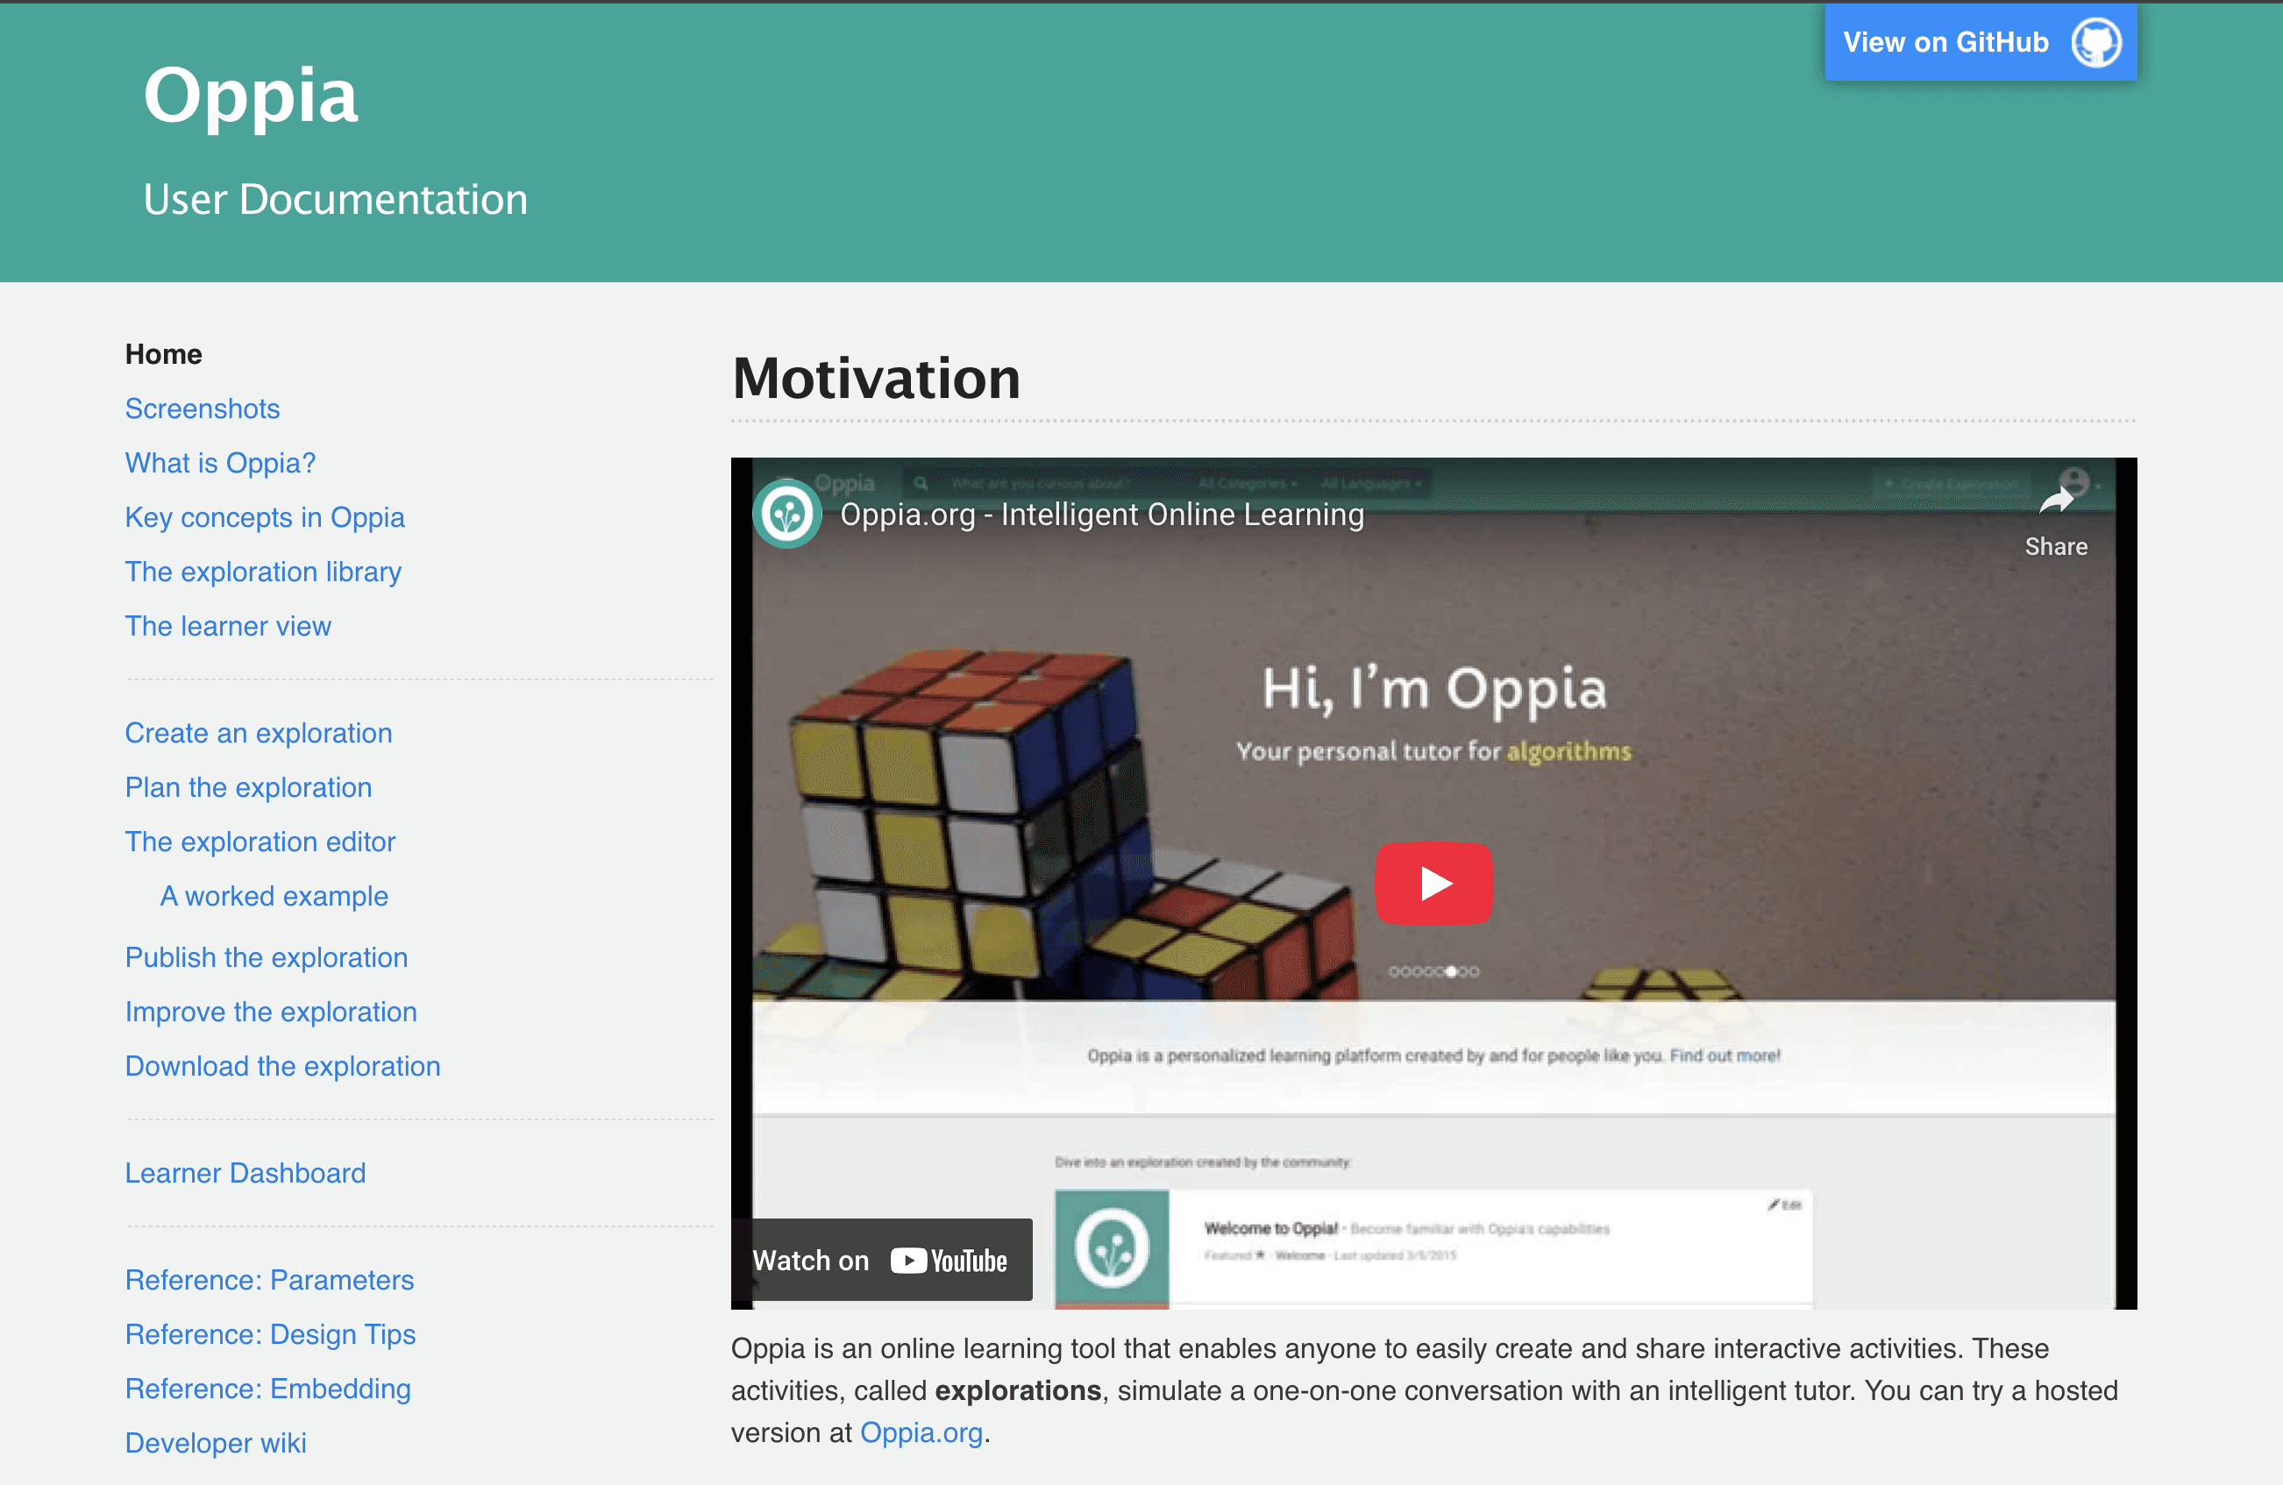Open the Learner Dashboard page
The image size is (2283, 1485).
245,1173
